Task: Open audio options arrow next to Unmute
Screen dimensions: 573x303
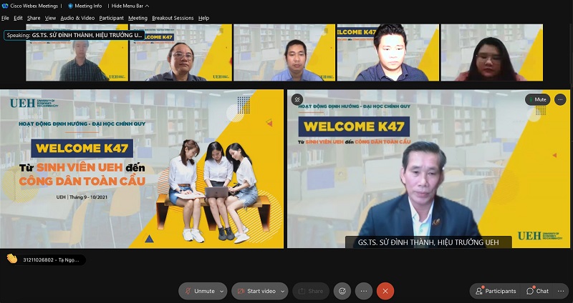Action: [222, 291]
